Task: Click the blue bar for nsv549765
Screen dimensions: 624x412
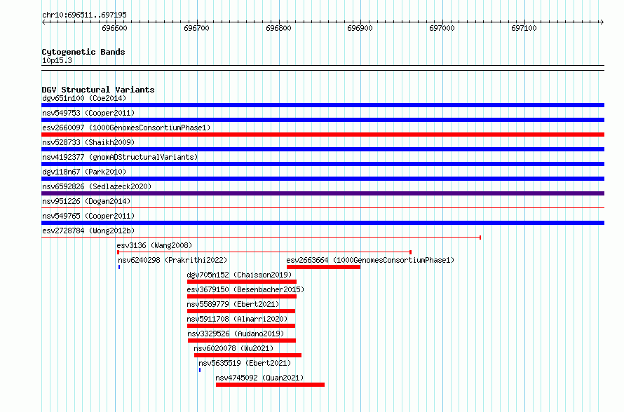Action: pyautogui.click(x=323, y=223)
